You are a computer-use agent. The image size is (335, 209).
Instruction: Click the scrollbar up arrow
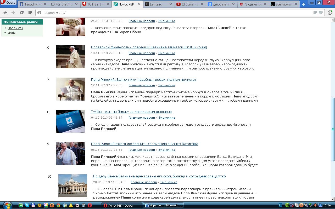[x=333, y=20]
